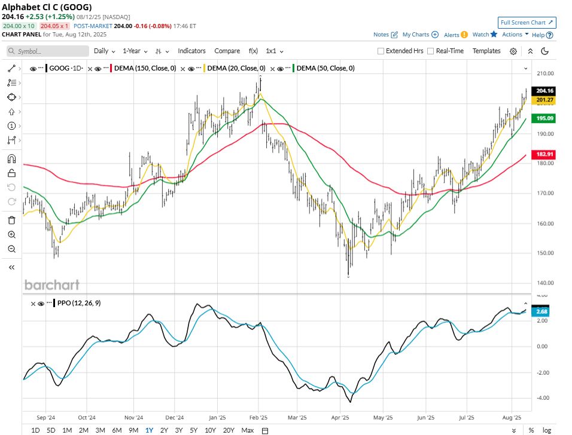Toggle percent scale on price axis

(x=531, y=431)
